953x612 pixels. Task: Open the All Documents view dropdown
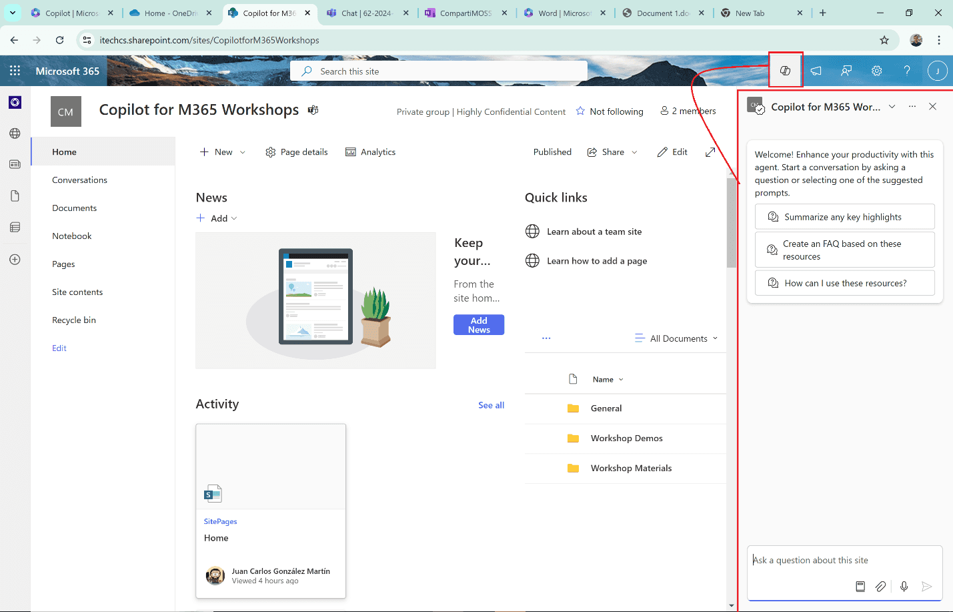pyautogui.click(x=676, y=338)
